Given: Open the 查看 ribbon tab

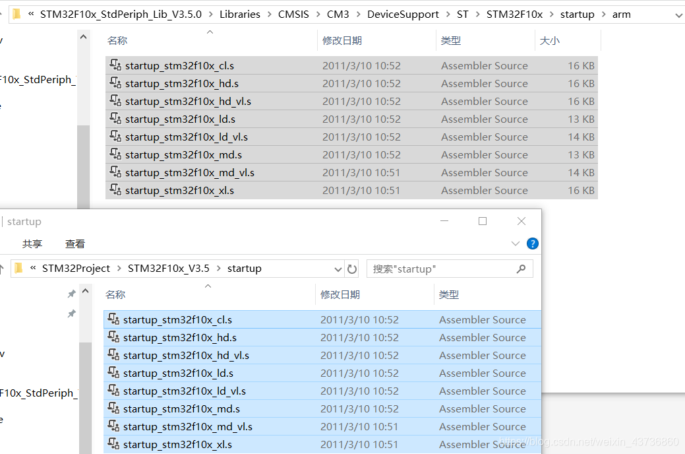Looking at the screenshot, I should coord(75,243).
